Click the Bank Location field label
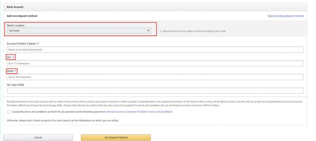 15,25
